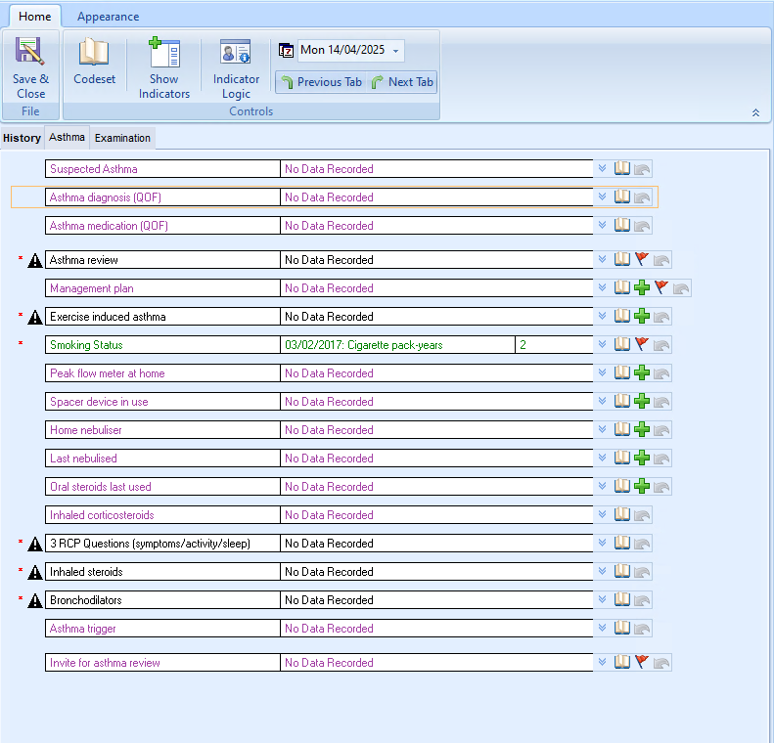Open codeset book for Asthma trigger row
Viewport: 774px width, 743px height.
point(622,628)
